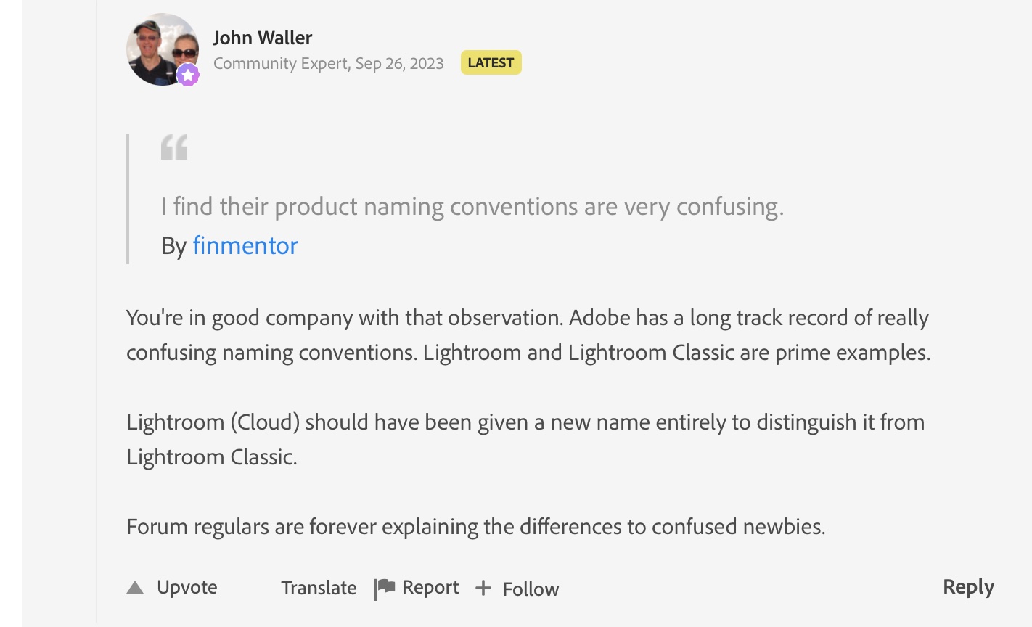Click the quoted naming conventions text
Viewport: 1032px width, 627px height.
(472, 207)
